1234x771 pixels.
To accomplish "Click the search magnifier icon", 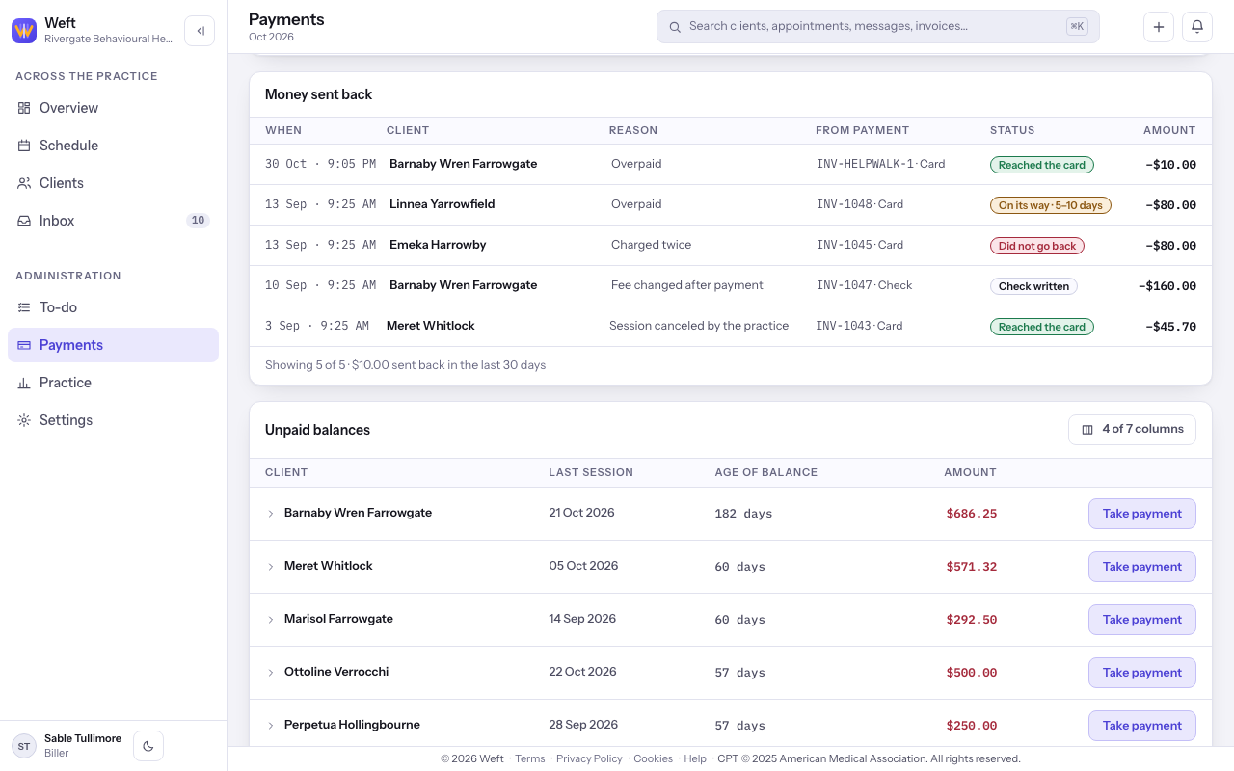I will point(675,27).
